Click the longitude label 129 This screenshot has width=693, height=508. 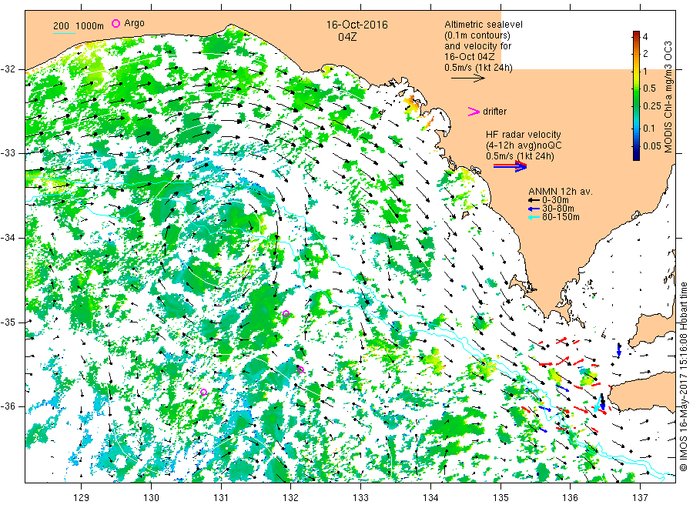point(82,497)
